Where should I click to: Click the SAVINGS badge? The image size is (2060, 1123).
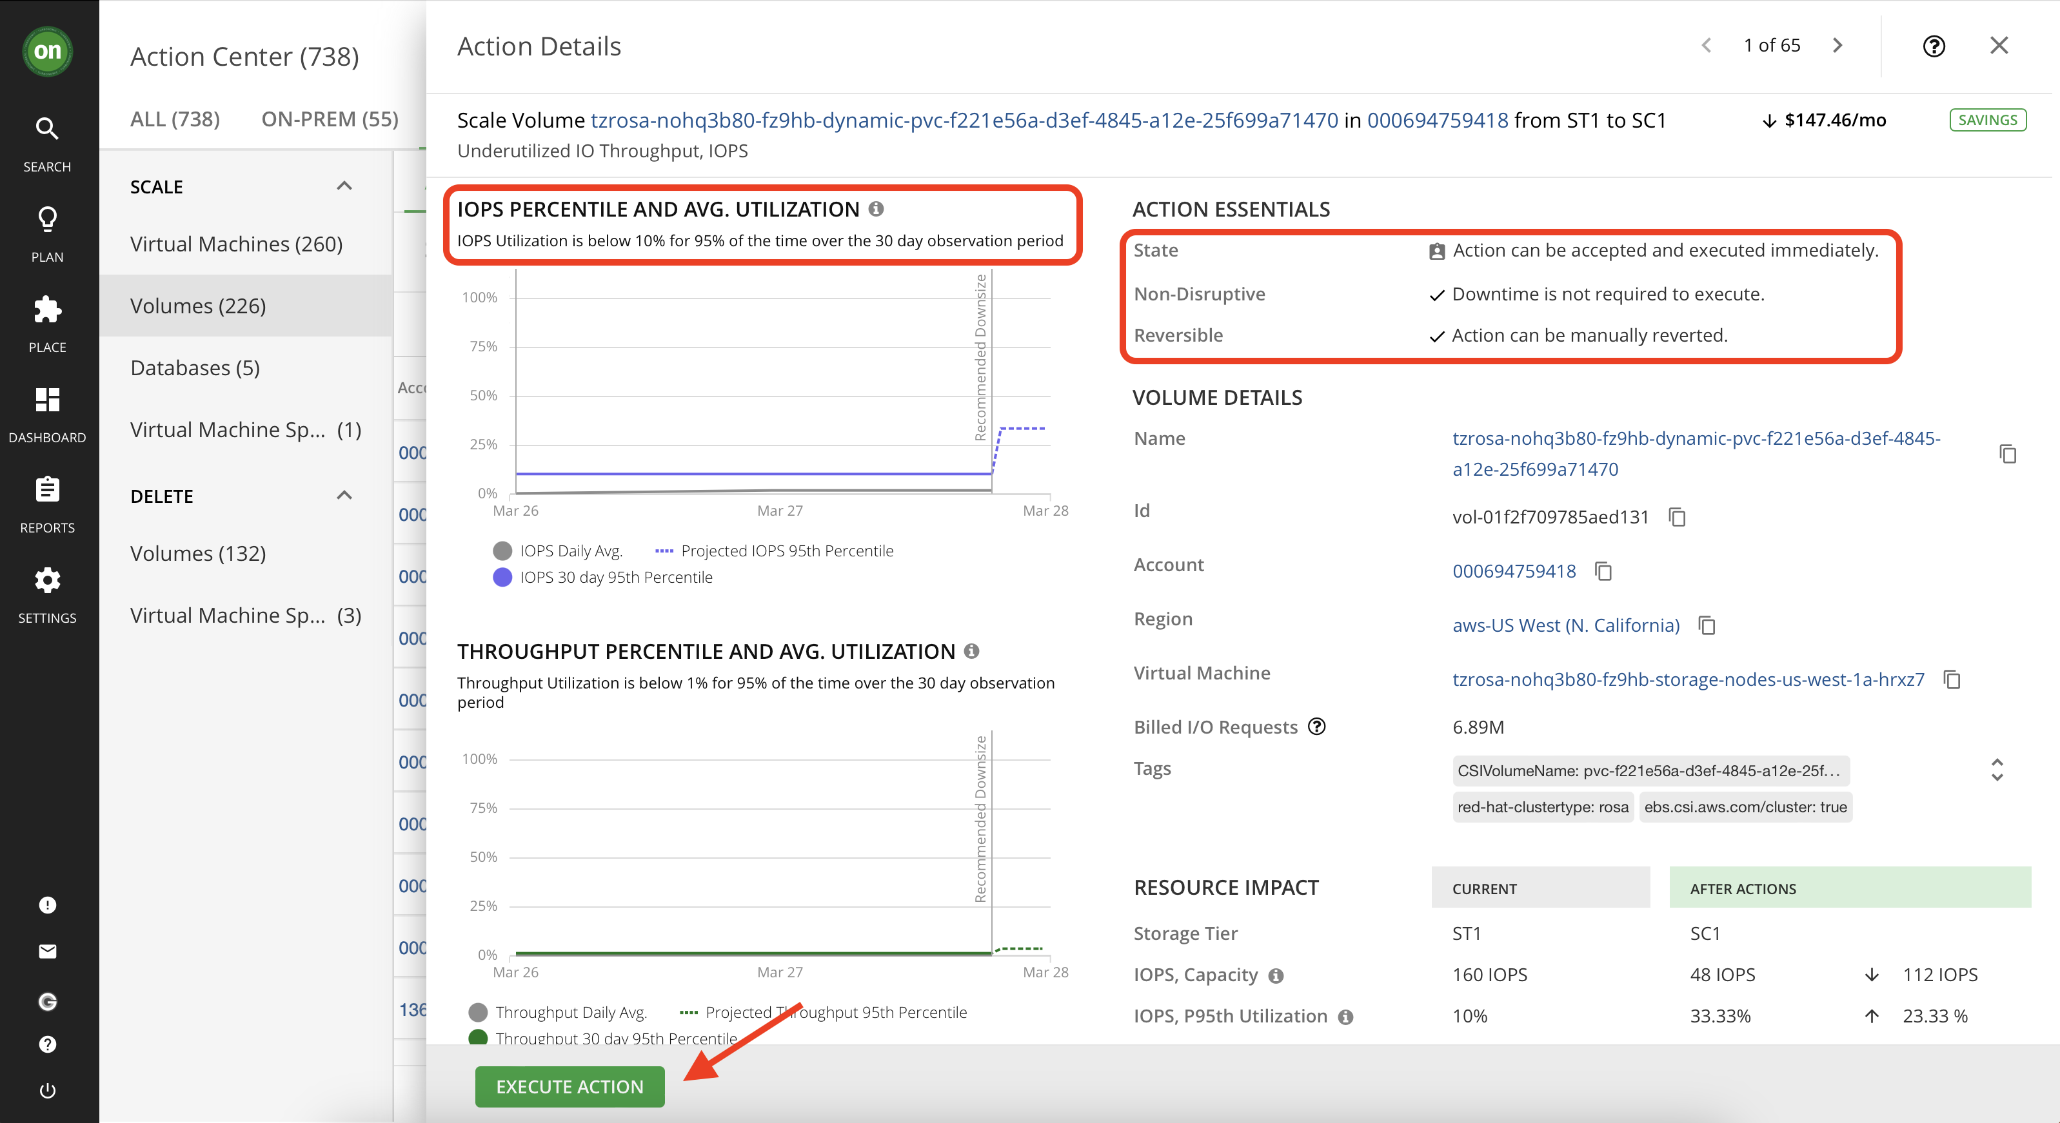click(1987, 120)
